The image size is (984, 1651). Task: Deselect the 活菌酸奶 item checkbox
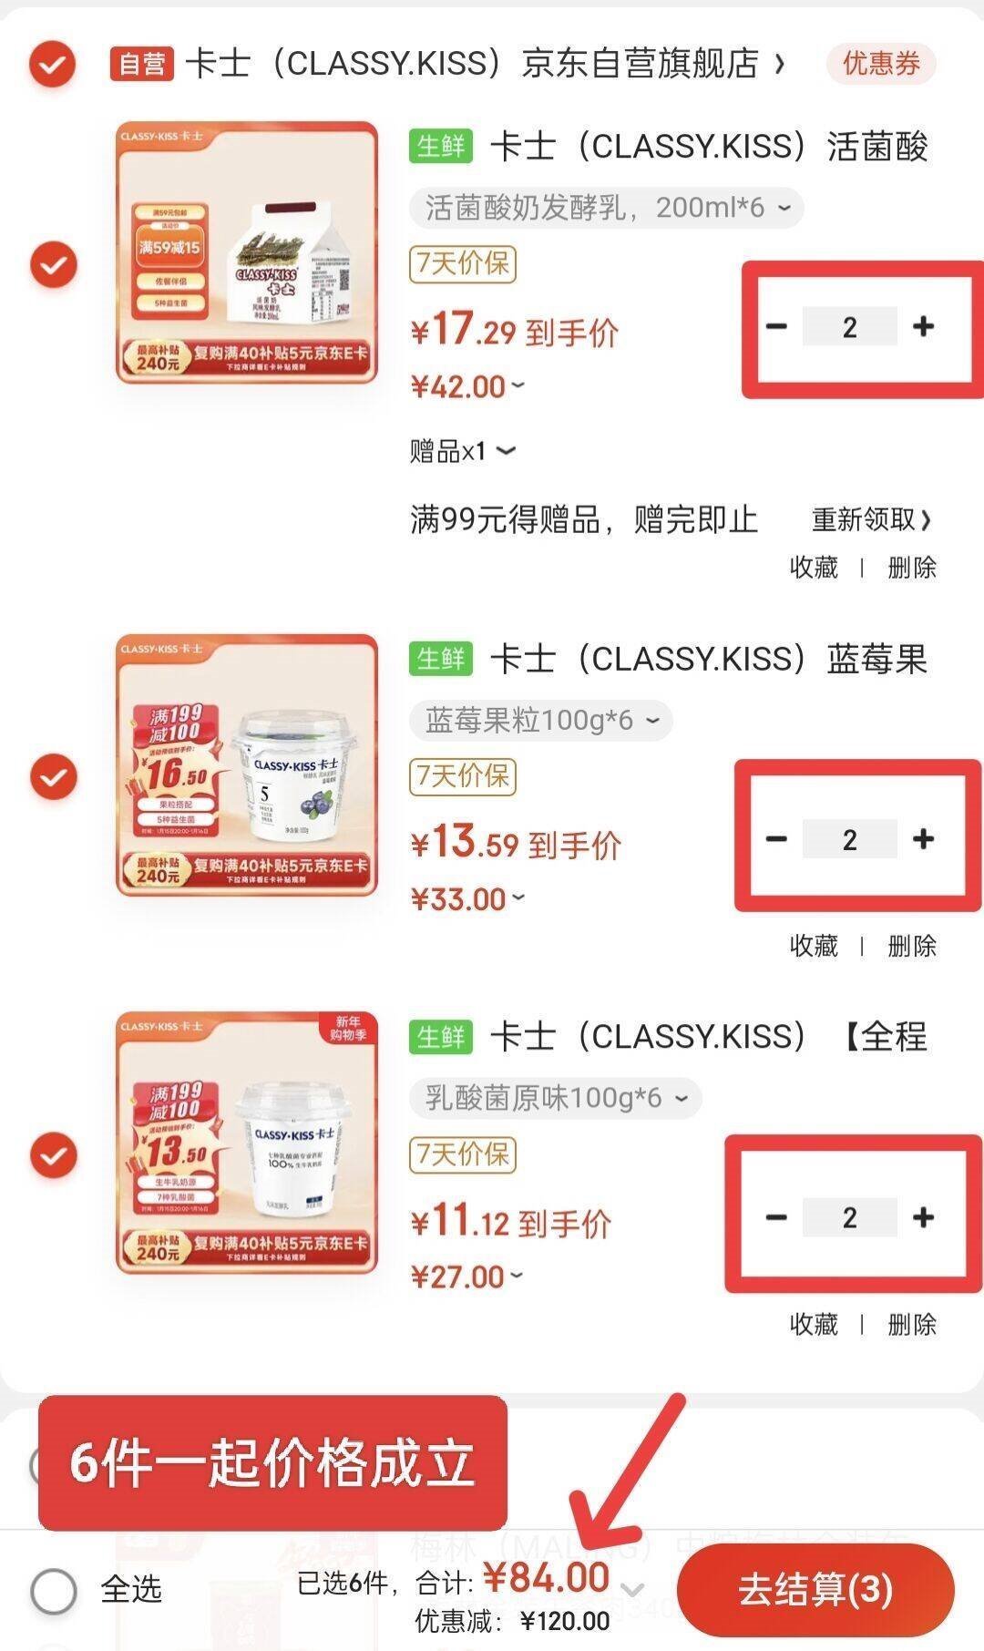tap(54, 264)
